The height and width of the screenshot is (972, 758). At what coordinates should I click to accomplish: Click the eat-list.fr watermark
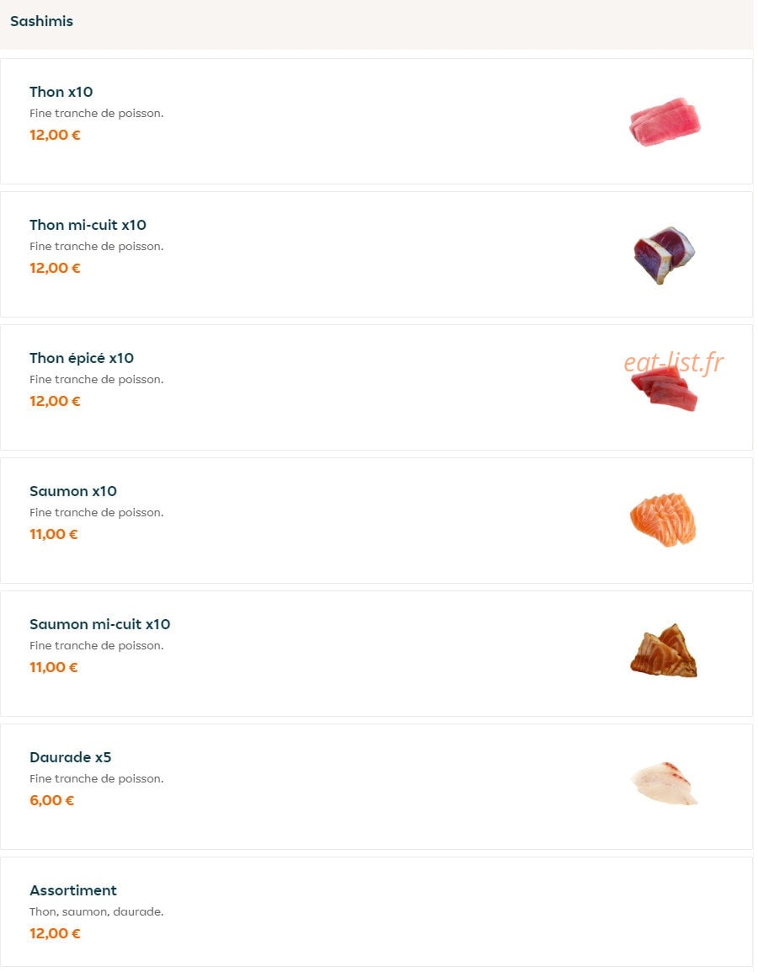(673, 362)
